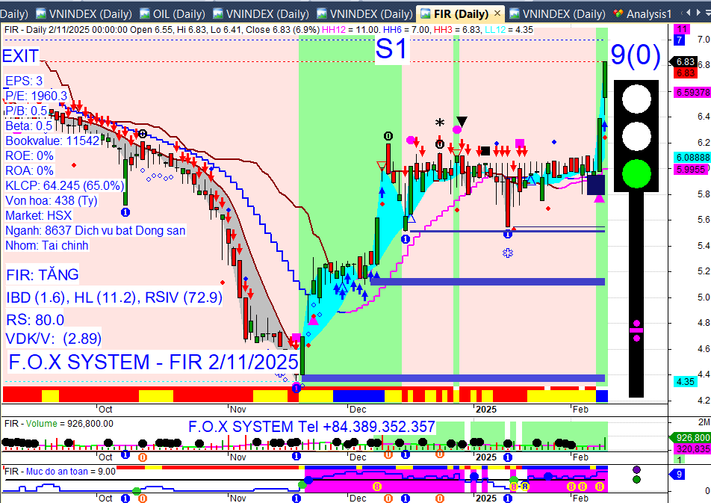This screenshot has height=503, width=711.
Task: Click the magenta marker on the traffic light pole
Action: pyautogui.click(x=636, y=330)
